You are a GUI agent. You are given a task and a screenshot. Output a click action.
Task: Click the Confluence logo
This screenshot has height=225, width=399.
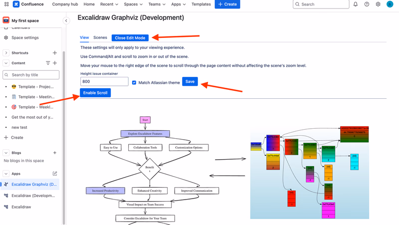[16, 4]
